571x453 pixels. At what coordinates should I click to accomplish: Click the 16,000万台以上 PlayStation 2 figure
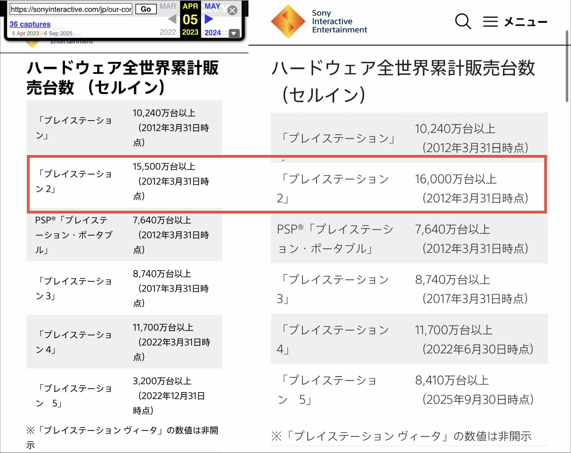point(455,179)
